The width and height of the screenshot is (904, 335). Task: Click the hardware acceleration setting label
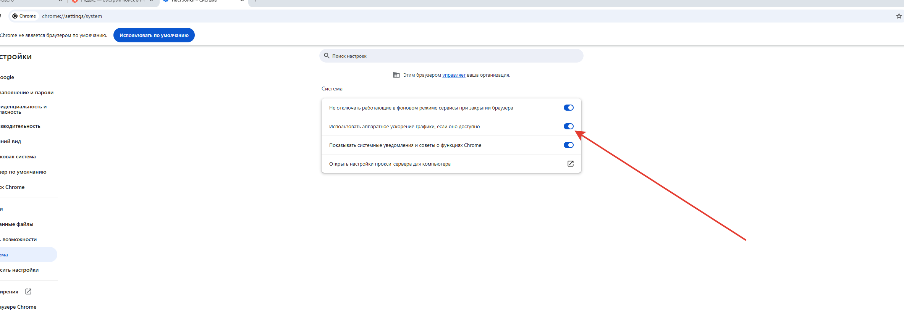coord(404,127)
